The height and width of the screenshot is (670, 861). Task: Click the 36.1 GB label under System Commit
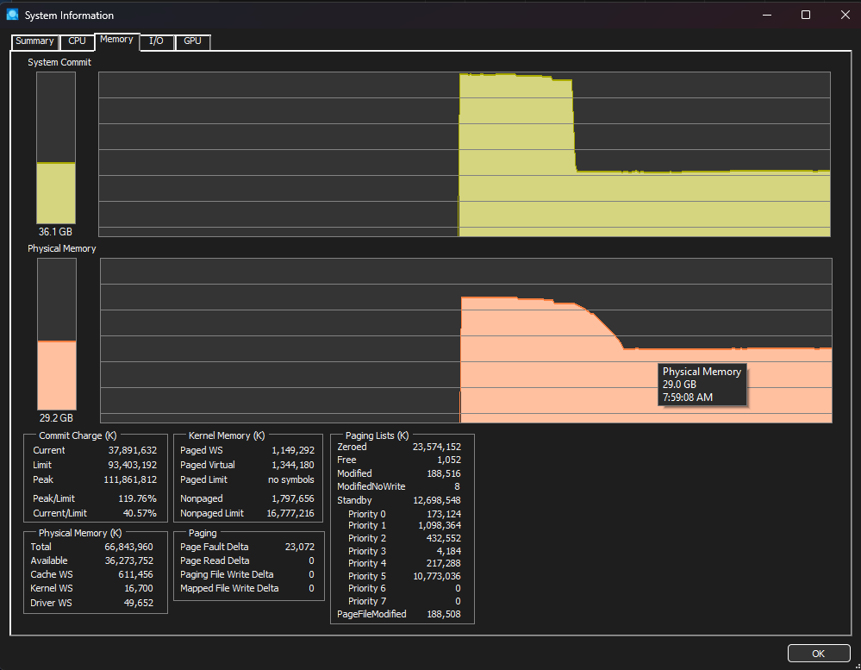[55, 232]
